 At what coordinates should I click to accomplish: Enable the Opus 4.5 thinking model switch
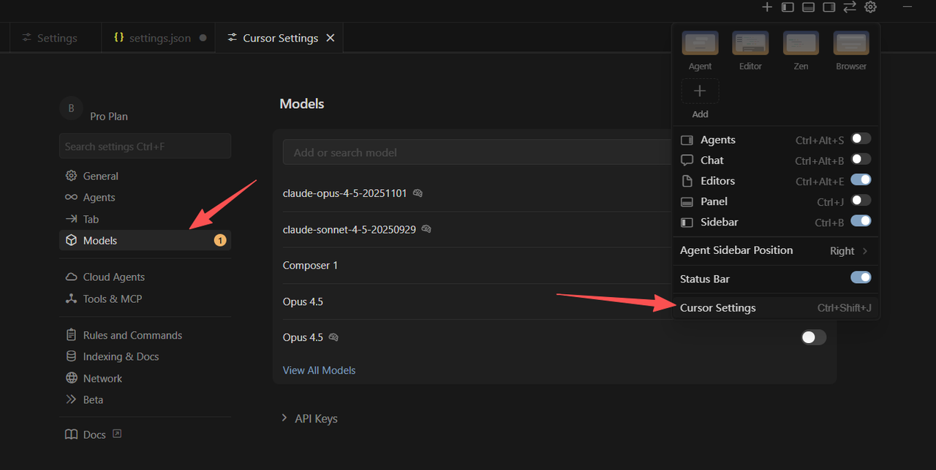[814, 337]
